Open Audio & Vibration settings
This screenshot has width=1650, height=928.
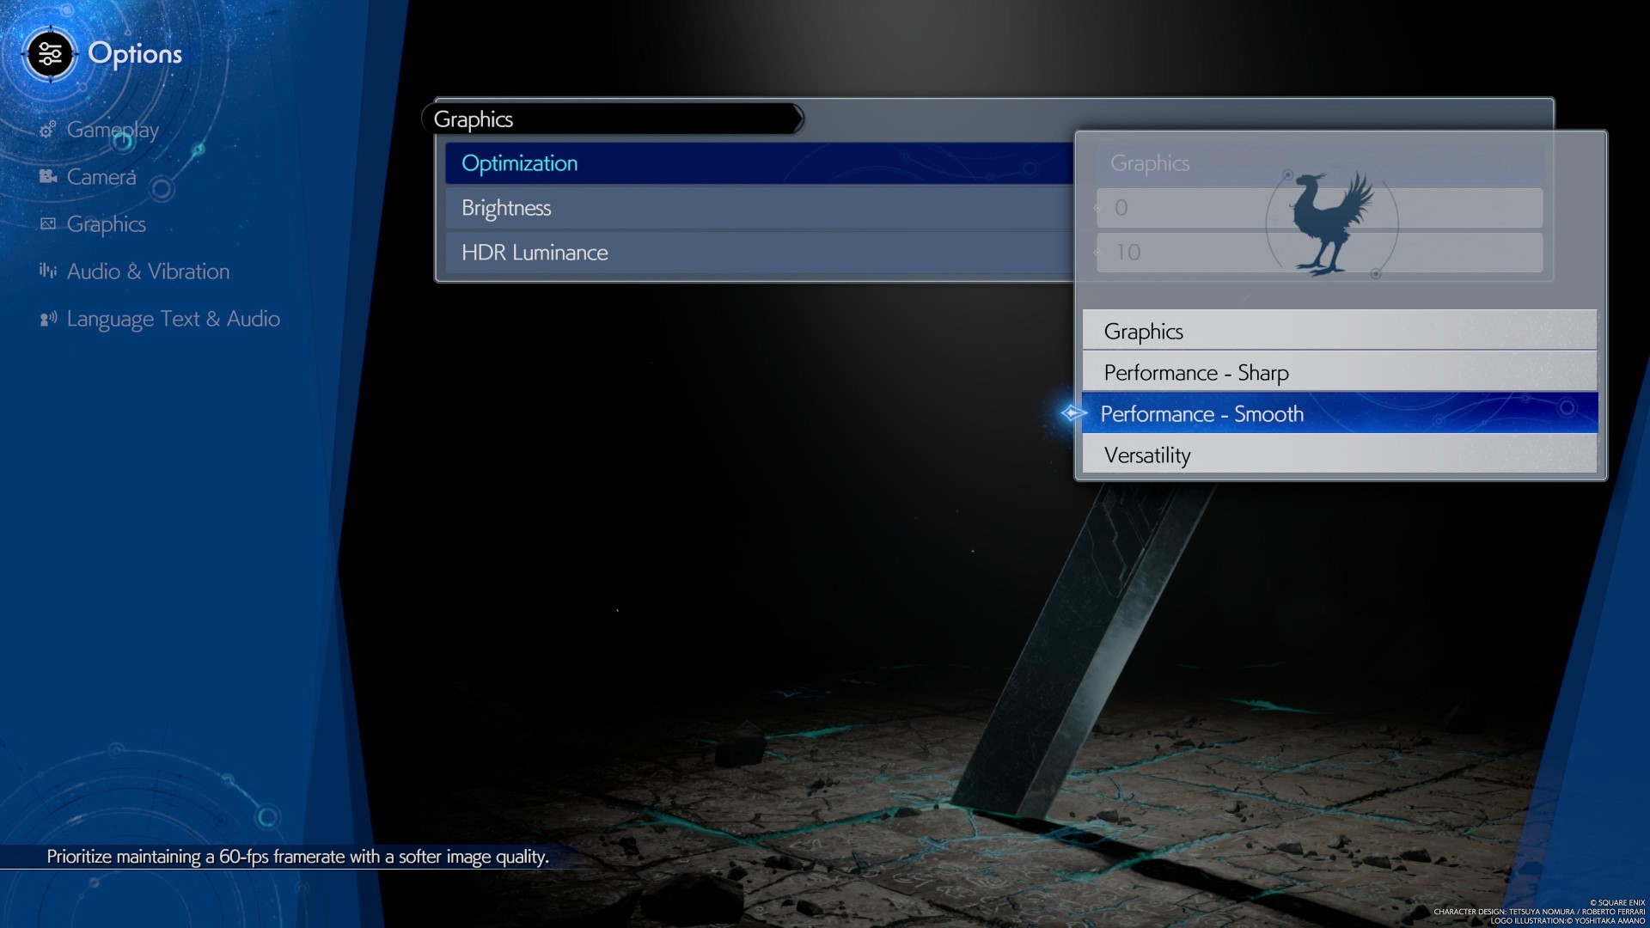tap(148, 272)
